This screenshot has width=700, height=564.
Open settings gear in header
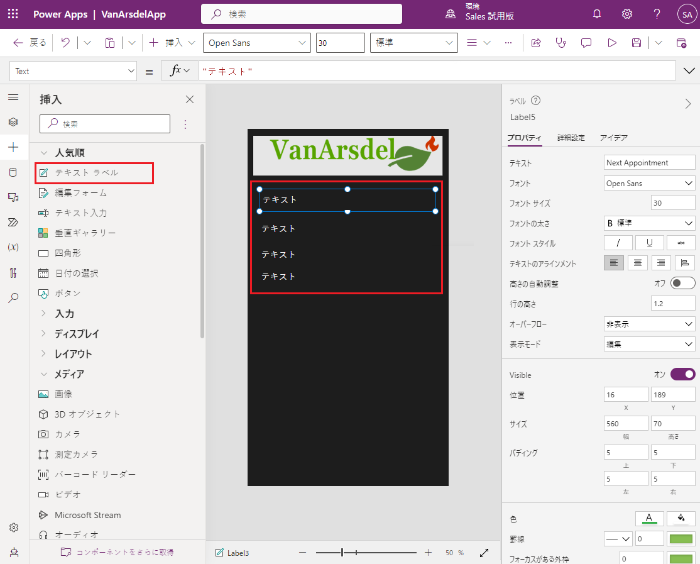tap(626, 14)
